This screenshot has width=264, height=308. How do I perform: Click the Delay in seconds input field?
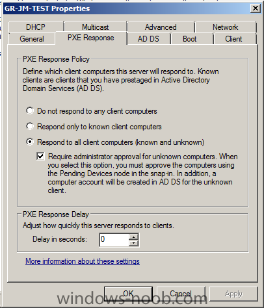click(114, 240)
